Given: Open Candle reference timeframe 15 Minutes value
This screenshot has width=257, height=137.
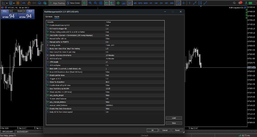Looking at the screenshot, I should (x=135, y=55).
